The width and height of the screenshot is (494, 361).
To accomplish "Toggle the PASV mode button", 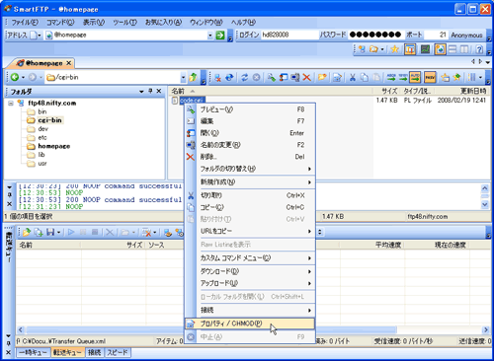I will [x=430, y=78].
